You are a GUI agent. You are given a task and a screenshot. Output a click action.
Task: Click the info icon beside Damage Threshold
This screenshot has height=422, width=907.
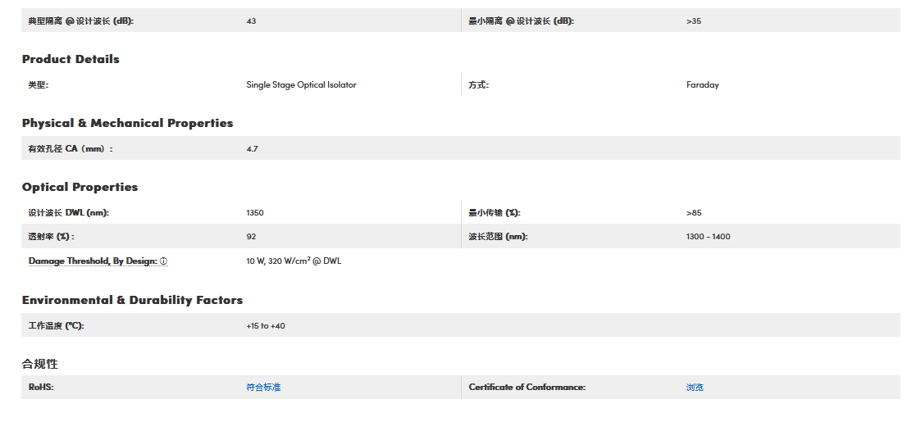164,261
